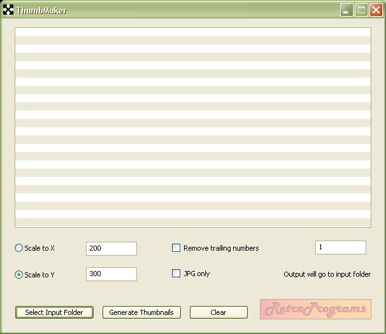Focus the Scale to Y value field showing 300
This screenshot has width=386, height=334.
111,274
